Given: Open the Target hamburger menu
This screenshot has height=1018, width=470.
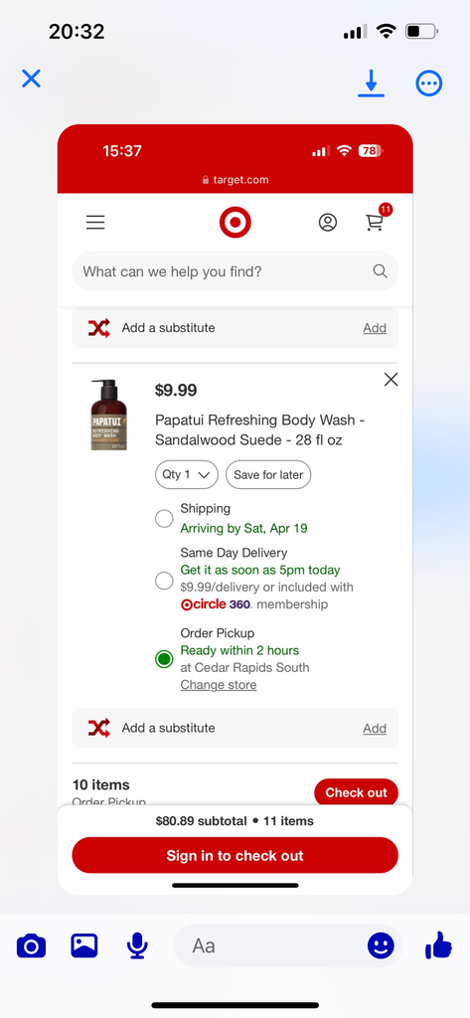Looking at the screenshot, I should [95, 223].
